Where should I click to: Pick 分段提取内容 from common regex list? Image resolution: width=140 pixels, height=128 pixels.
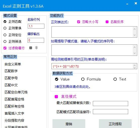[x=14, y=120]
